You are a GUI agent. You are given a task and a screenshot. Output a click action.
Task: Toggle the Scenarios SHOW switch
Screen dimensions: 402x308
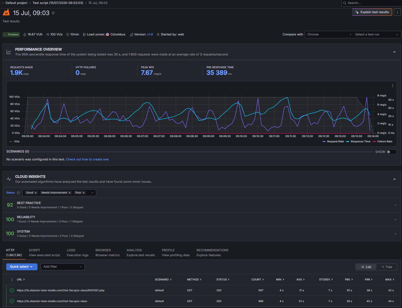(391, 152)
